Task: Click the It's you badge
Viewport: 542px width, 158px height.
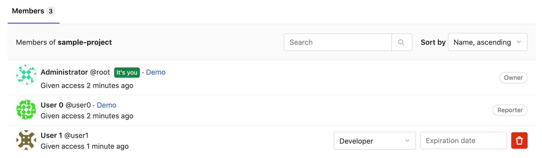Action: (127, 73)
